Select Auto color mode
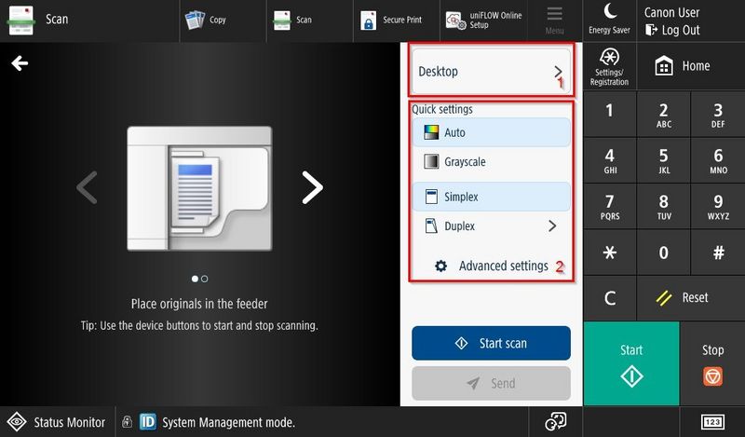 point(491,132)
